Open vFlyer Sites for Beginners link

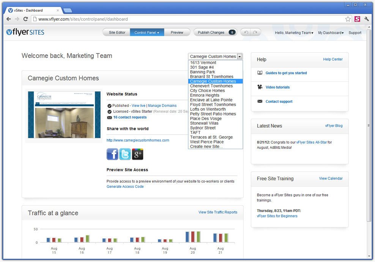(x=277, y=216)
